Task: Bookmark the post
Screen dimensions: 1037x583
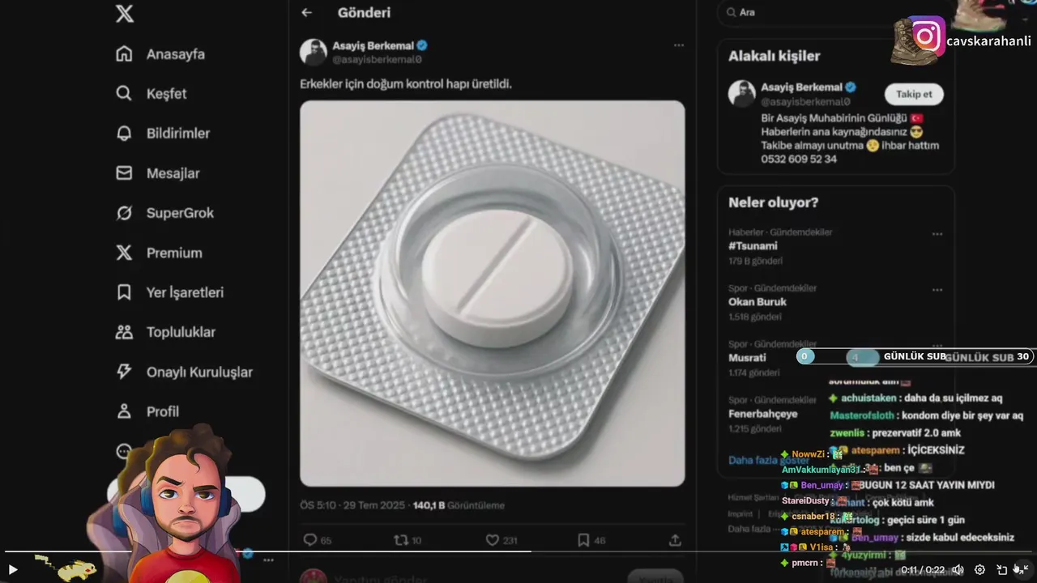Action: [x=583, y=540]
